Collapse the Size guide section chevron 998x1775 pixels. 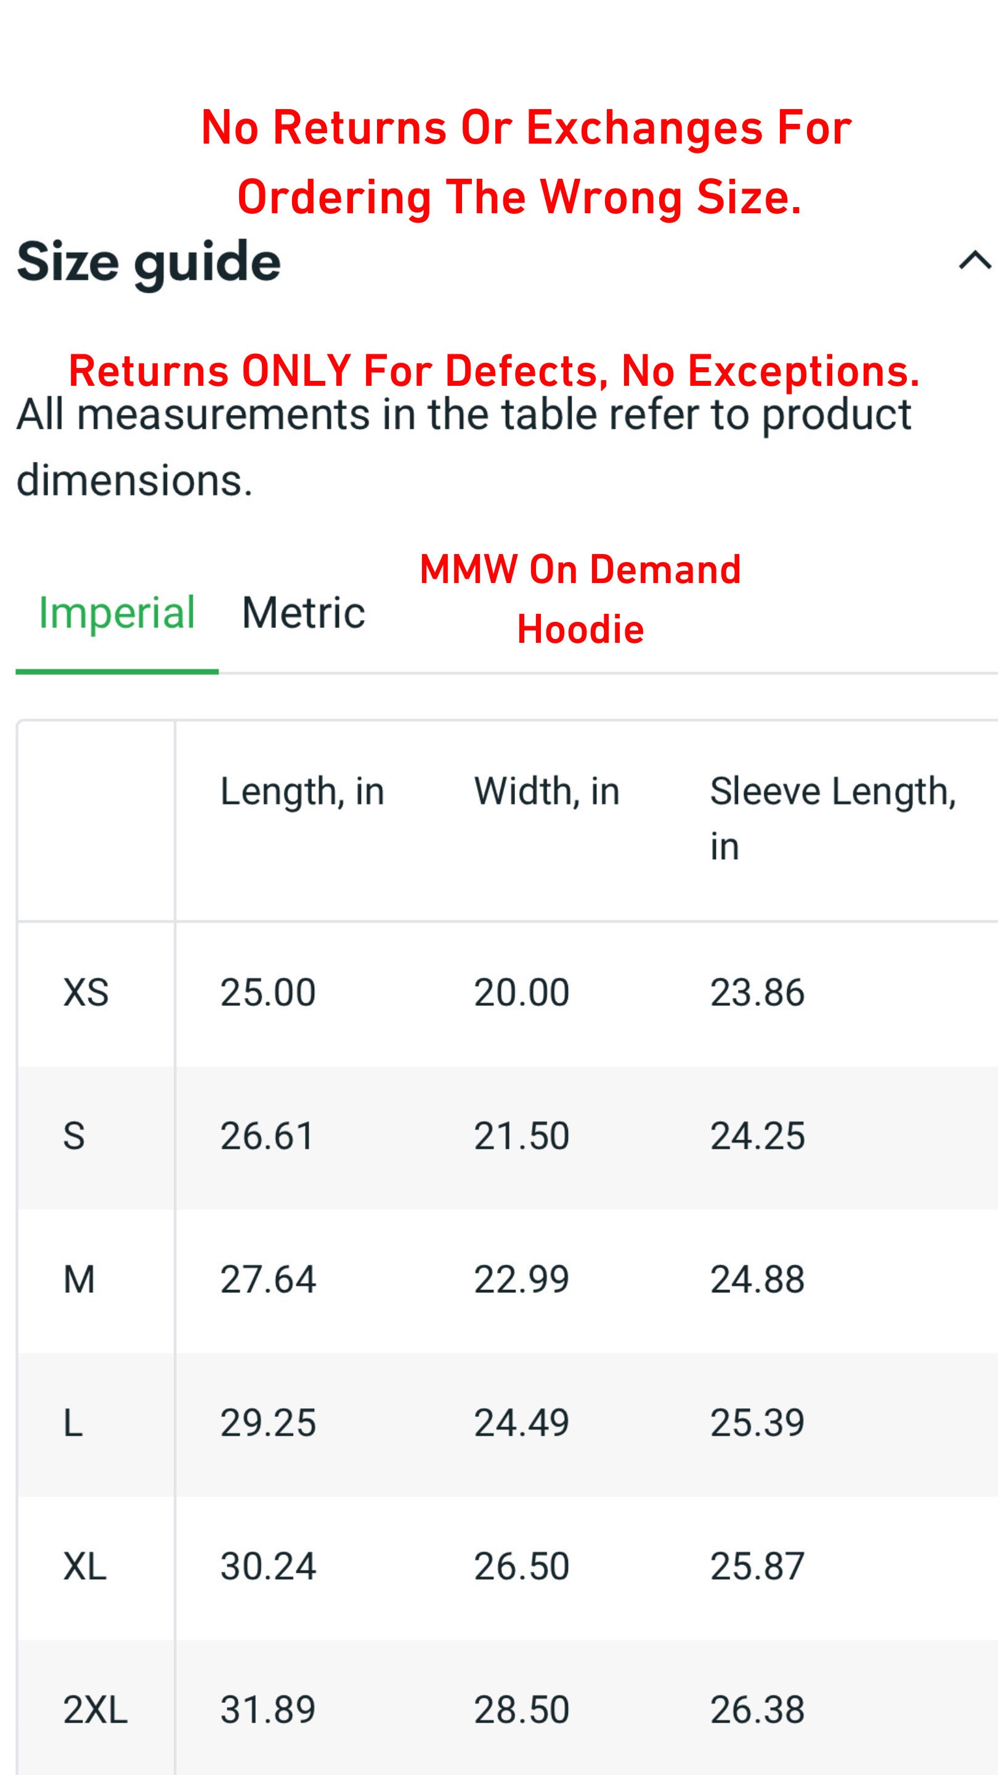[x=975, y=261]
